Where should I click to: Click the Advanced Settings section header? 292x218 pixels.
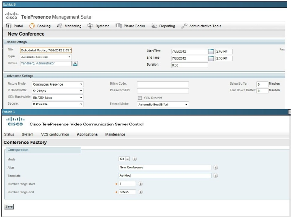[144, 76]
